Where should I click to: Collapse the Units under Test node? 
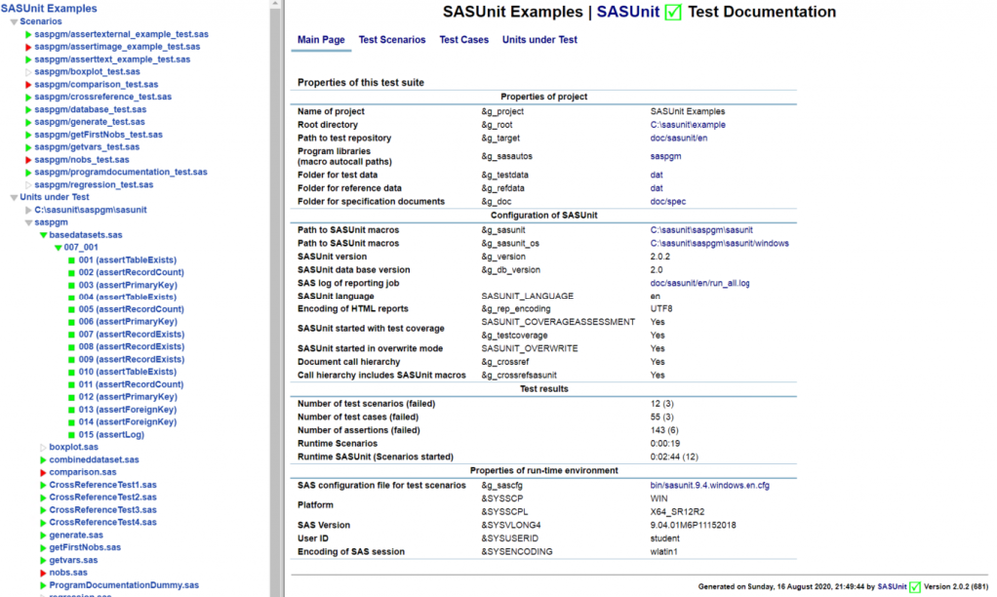[x=14, y=197]
